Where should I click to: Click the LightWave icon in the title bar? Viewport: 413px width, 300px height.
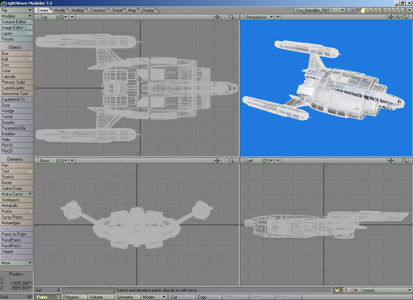(3, 4)
